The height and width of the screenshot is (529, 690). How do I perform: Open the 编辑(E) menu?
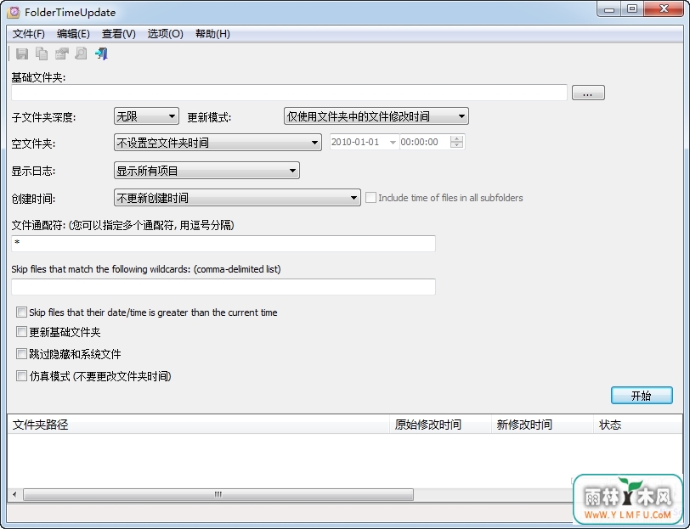[x=73, y=34]
